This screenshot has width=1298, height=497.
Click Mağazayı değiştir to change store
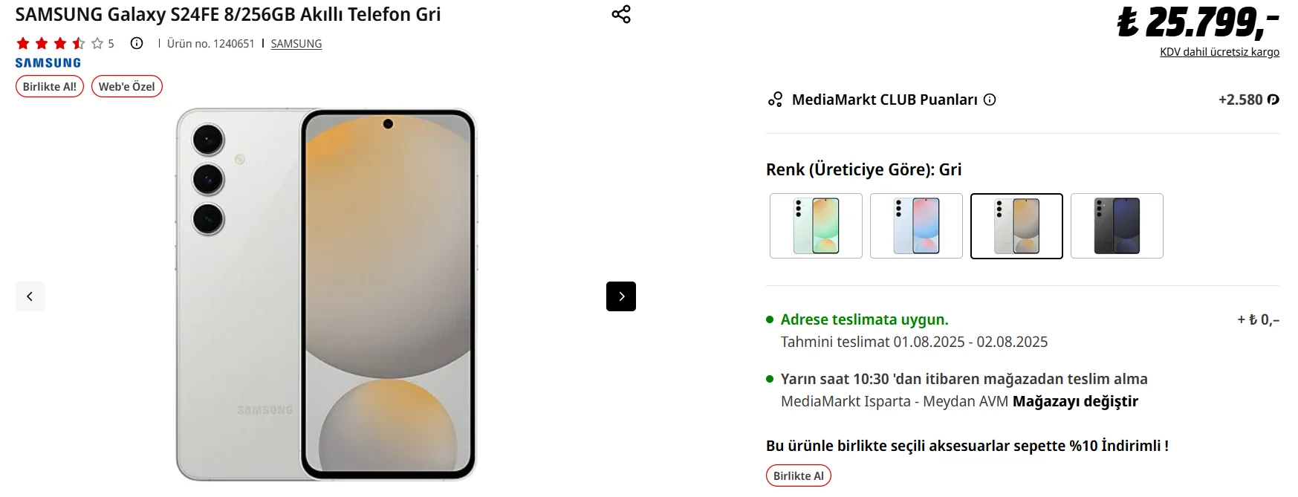(x=1075, y=401)
